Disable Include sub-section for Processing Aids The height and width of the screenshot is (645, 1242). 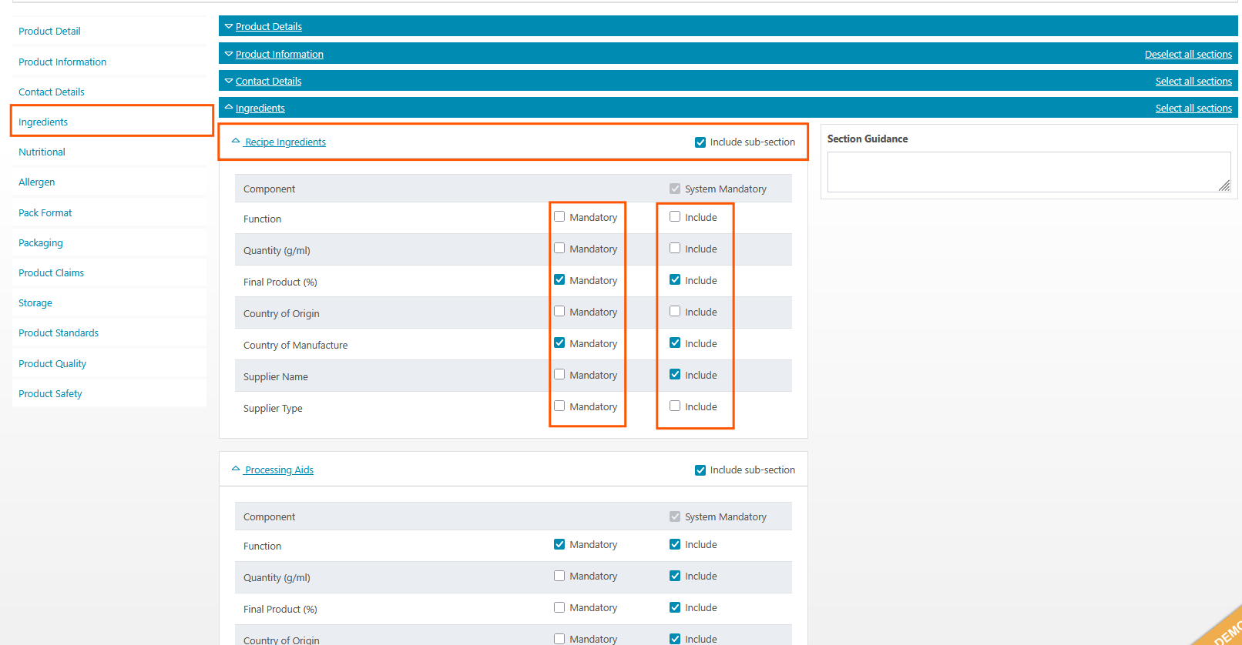700,470
